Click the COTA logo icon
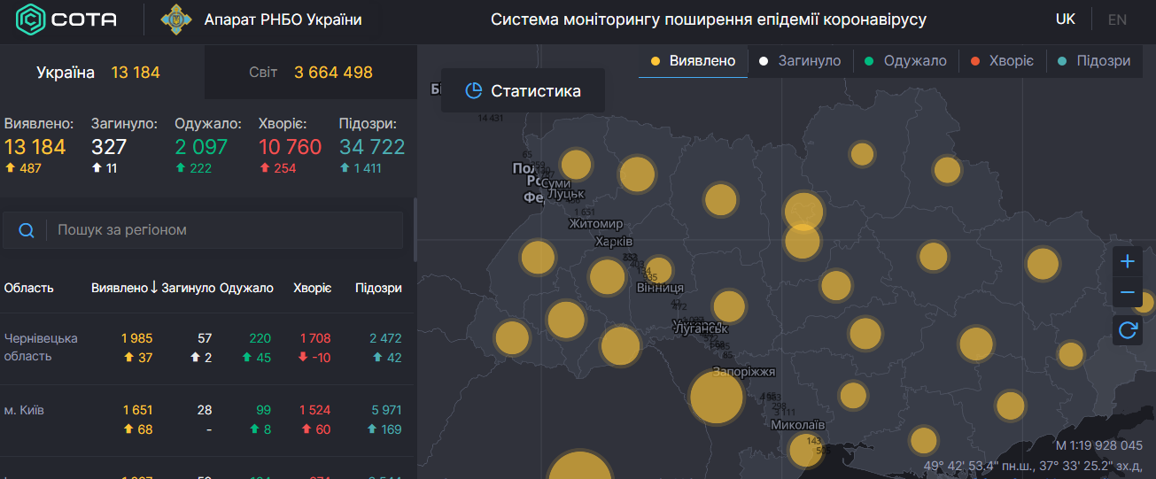The height and width of the screenshot is (479, 1156). pos(30,19)
